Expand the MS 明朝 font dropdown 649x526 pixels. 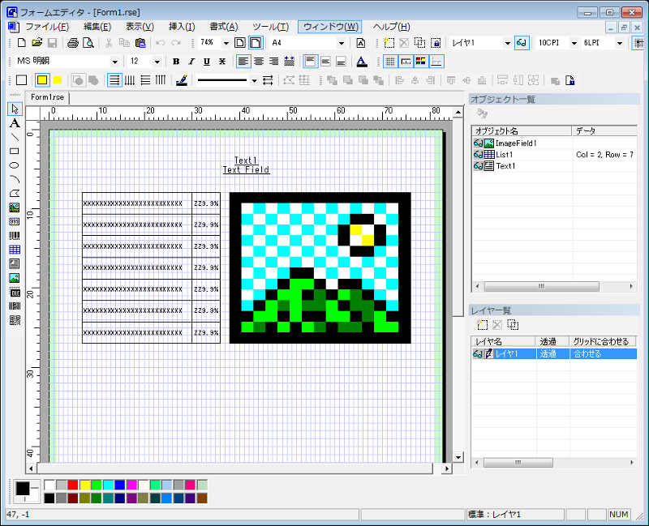(x=114, y=62)
